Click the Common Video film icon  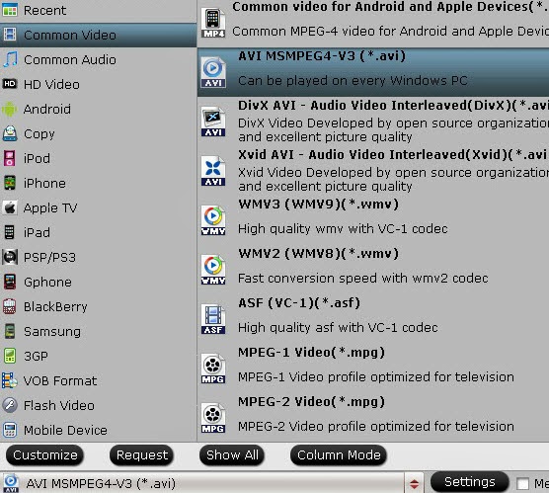point(10,35)
